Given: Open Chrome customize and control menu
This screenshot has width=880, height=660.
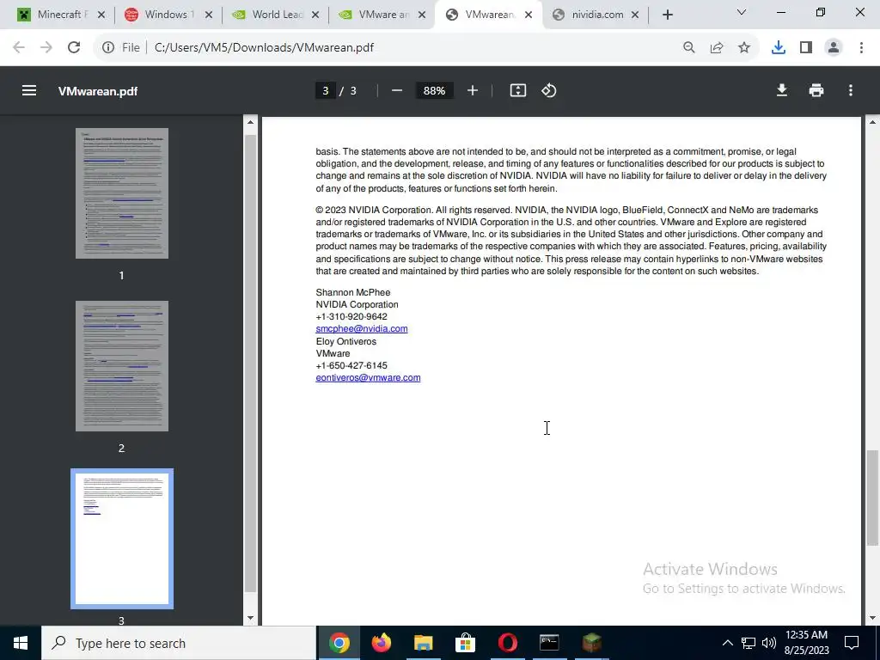Looking at the screenshot, I should tap(861, 48).
